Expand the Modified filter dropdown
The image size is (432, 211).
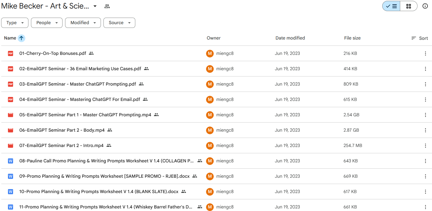point(83,23)
